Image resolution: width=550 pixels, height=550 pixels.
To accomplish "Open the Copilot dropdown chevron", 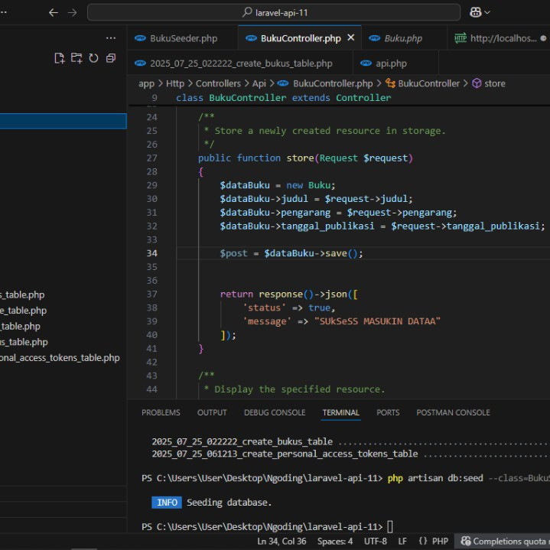I will tap(488, 12).
